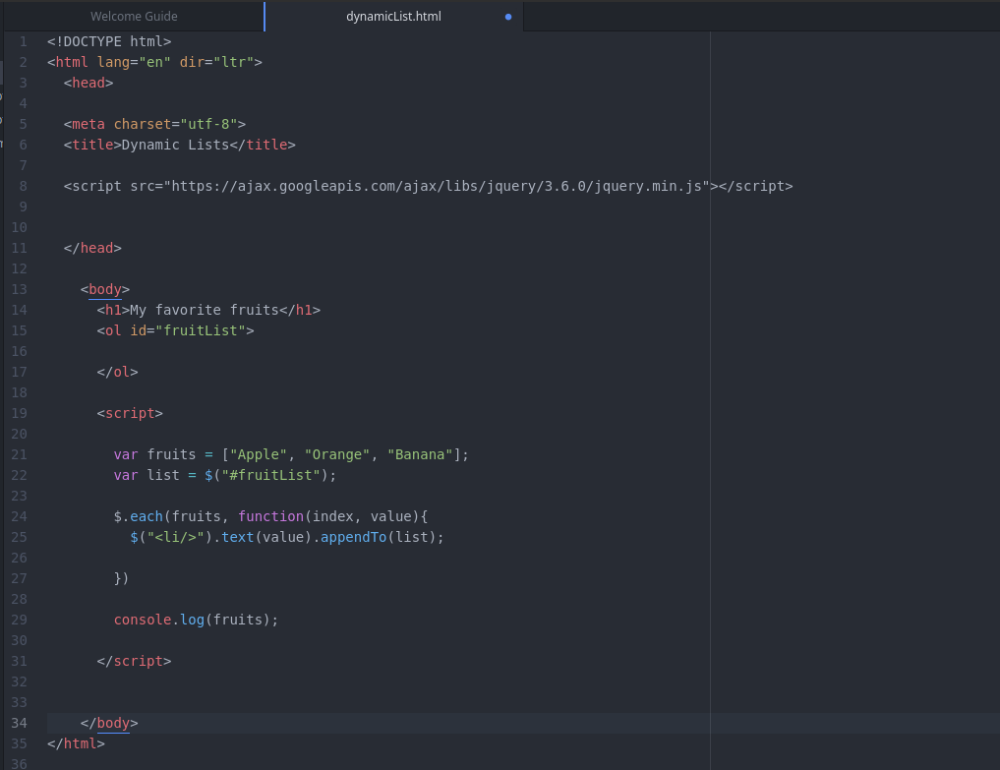Screen dimensions: 1000x770
Task: Click the "#fruitList" selector string
Action: point(271,475)
